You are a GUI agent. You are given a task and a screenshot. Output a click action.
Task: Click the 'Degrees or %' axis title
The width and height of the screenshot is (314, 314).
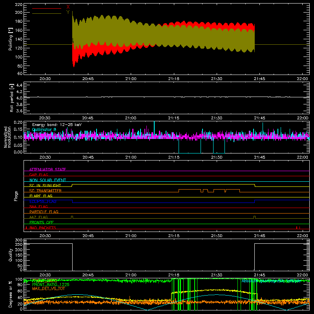tap(11, 294)
